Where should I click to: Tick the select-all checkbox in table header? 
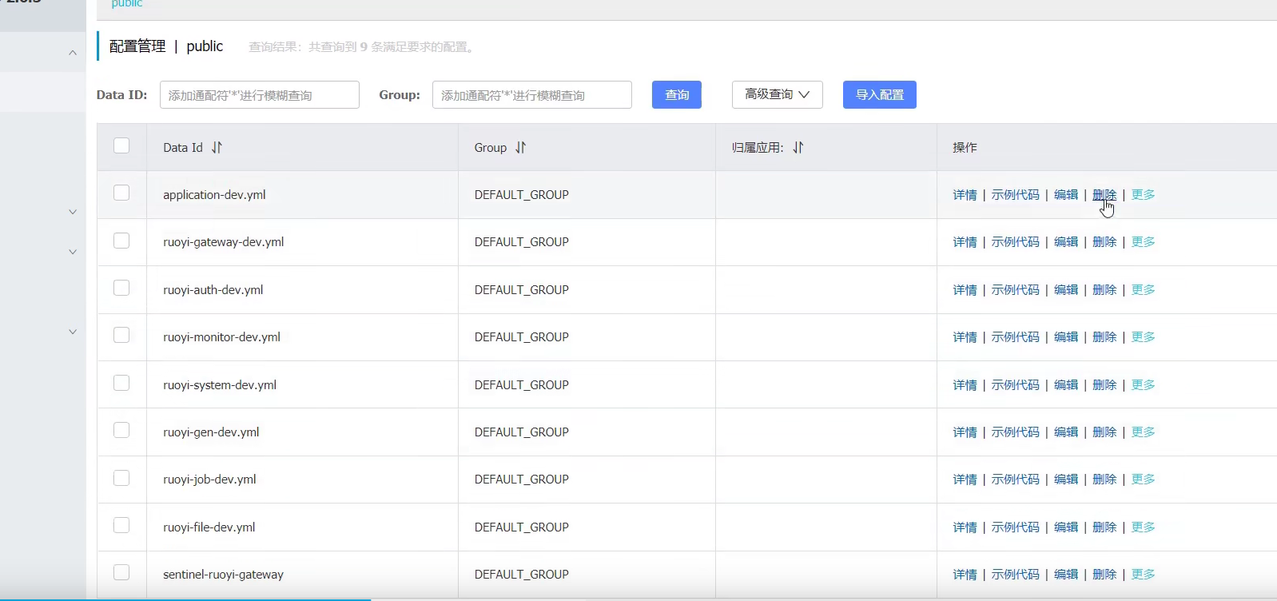tap(121, 145)
